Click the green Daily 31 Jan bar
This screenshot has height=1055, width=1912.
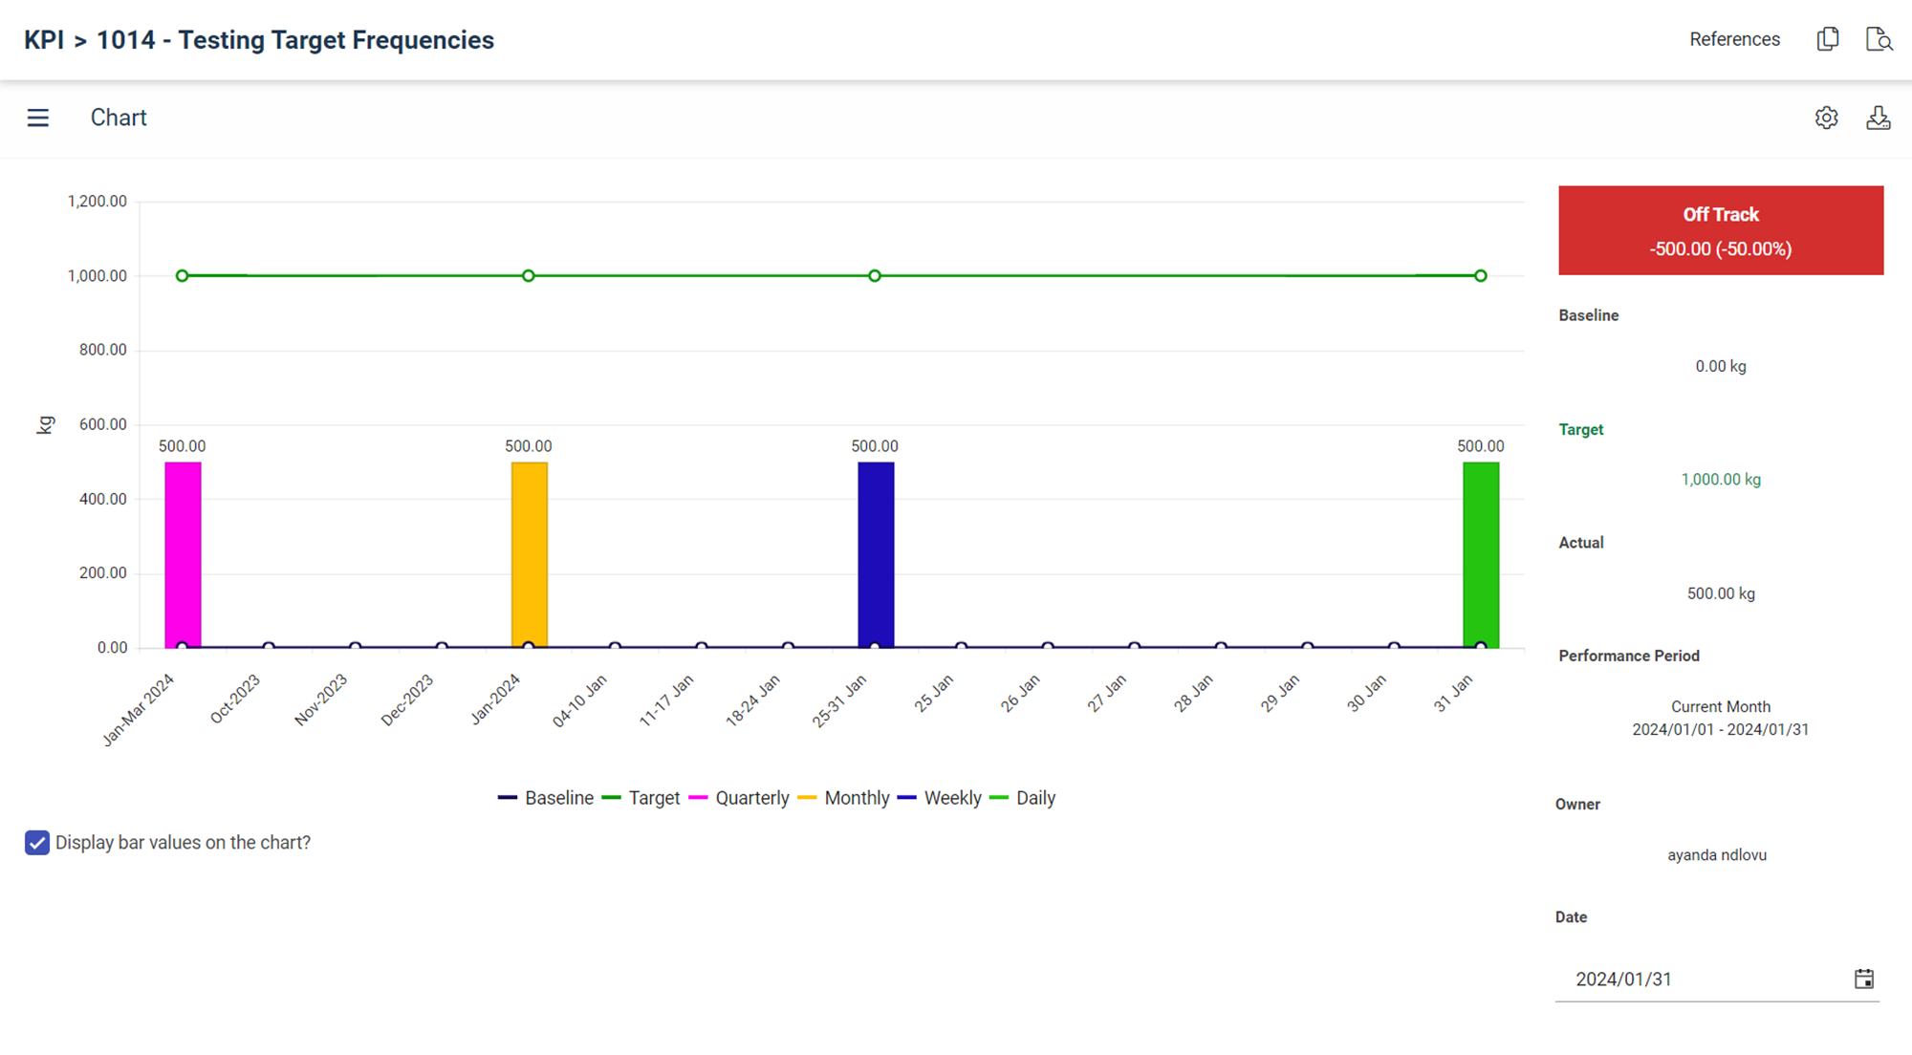coord(1480,554)
